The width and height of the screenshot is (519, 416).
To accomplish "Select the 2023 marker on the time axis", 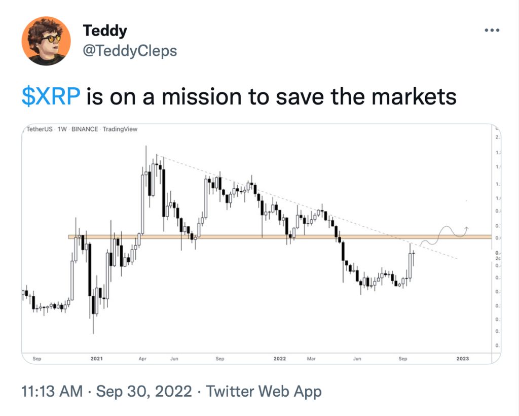I will click(462, 359).
